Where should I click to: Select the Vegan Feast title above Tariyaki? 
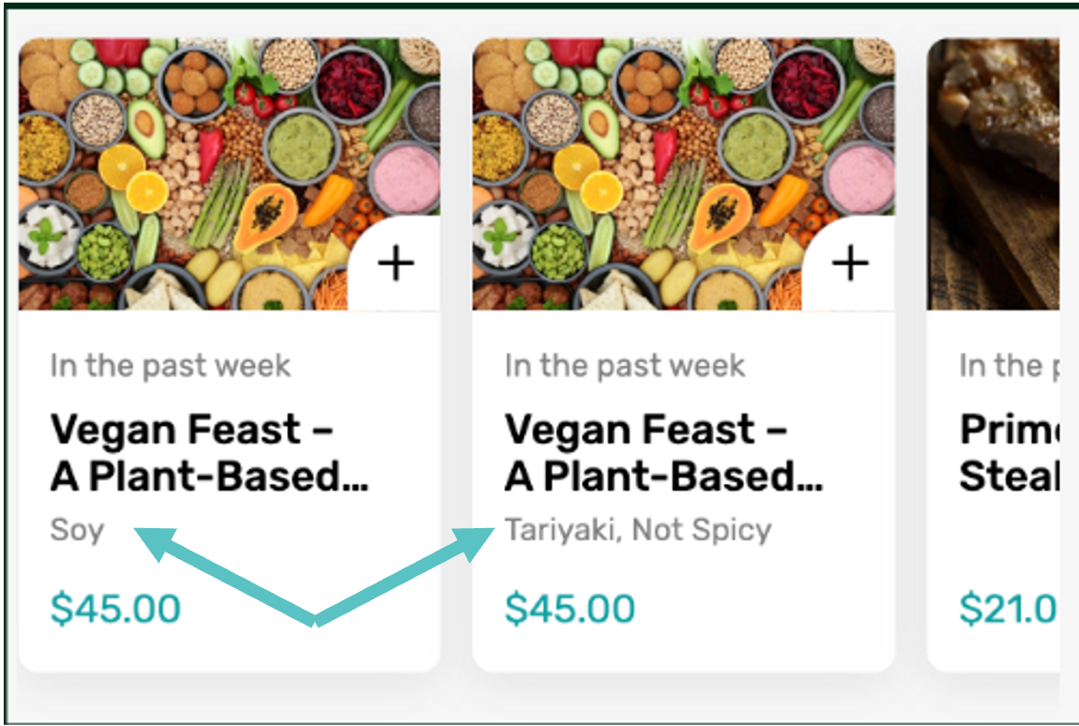[x=662, y=453]
